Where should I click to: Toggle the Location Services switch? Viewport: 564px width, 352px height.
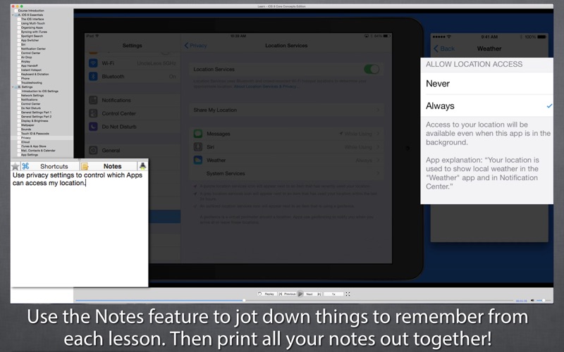(x=372, y=69)
